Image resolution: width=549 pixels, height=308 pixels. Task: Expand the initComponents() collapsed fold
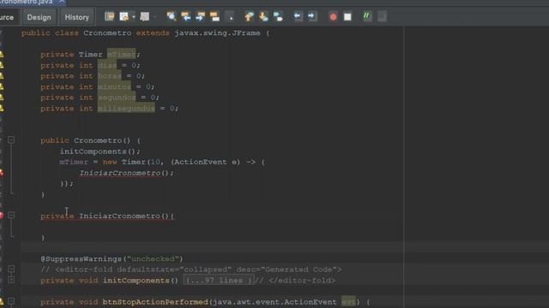pyautogui.click(x=11, y=280)
